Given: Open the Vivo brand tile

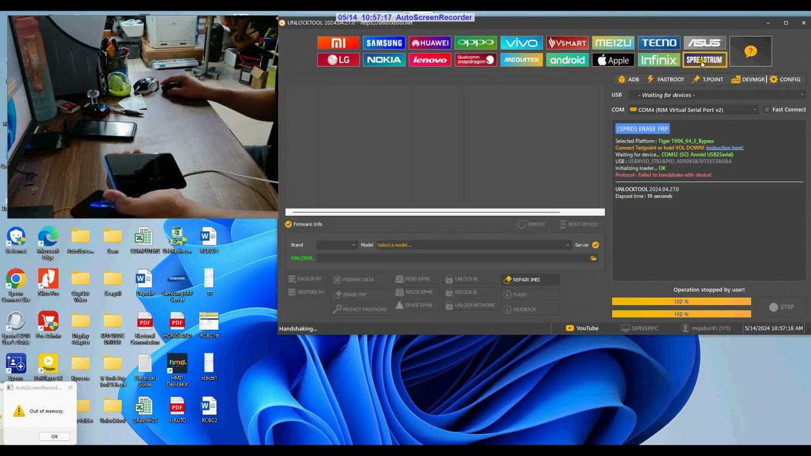Looking at the screenshot, I should (x=521, y=43).
